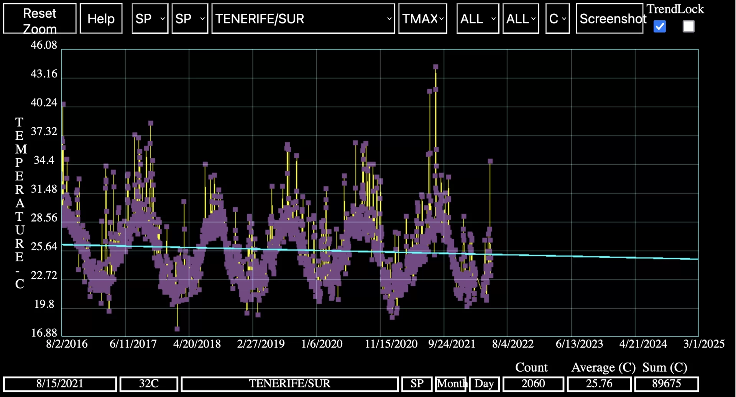Open the C temperature unit dropdown
The width and height of the screenshot is (736, 397).
coord(557,18)
